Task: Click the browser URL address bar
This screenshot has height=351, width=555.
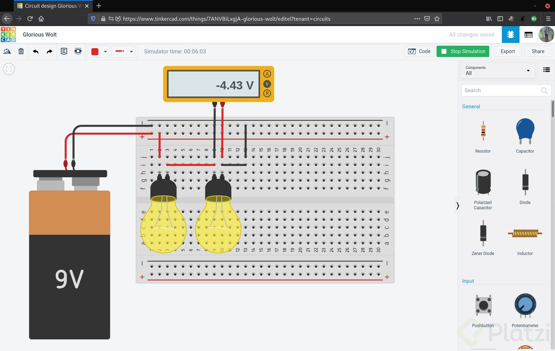Action: 265,19
